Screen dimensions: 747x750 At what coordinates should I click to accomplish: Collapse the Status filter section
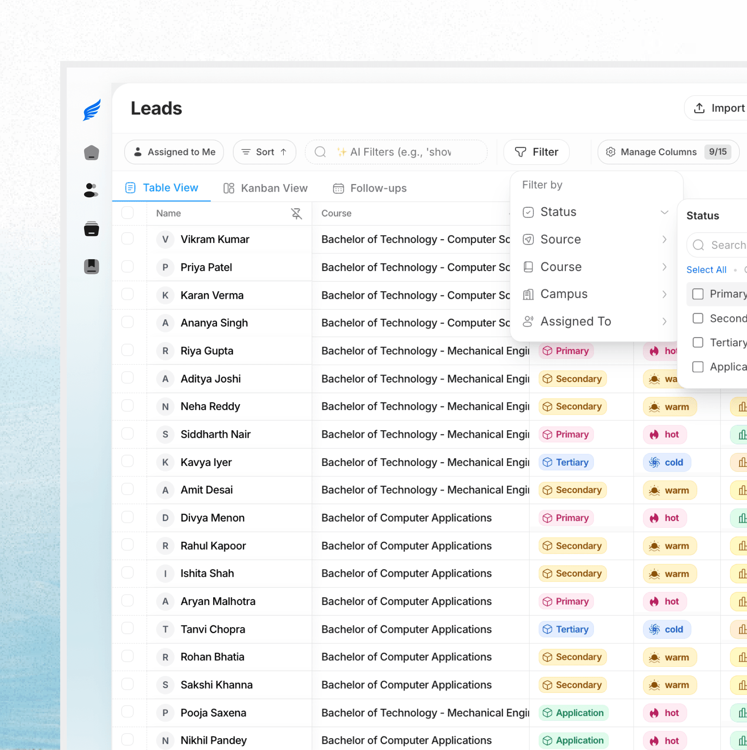pyautogui.click(x=664, y=212)
